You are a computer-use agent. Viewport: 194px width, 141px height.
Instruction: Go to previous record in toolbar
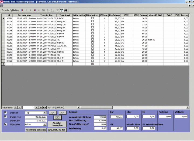pyautogui.click(x=26, y=10)
